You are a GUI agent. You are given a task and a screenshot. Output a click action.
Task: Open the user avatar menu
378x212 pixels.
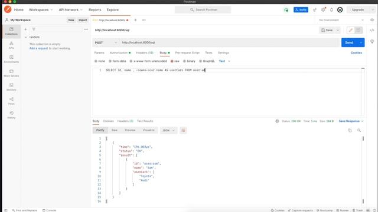click(x=340, y=10)
